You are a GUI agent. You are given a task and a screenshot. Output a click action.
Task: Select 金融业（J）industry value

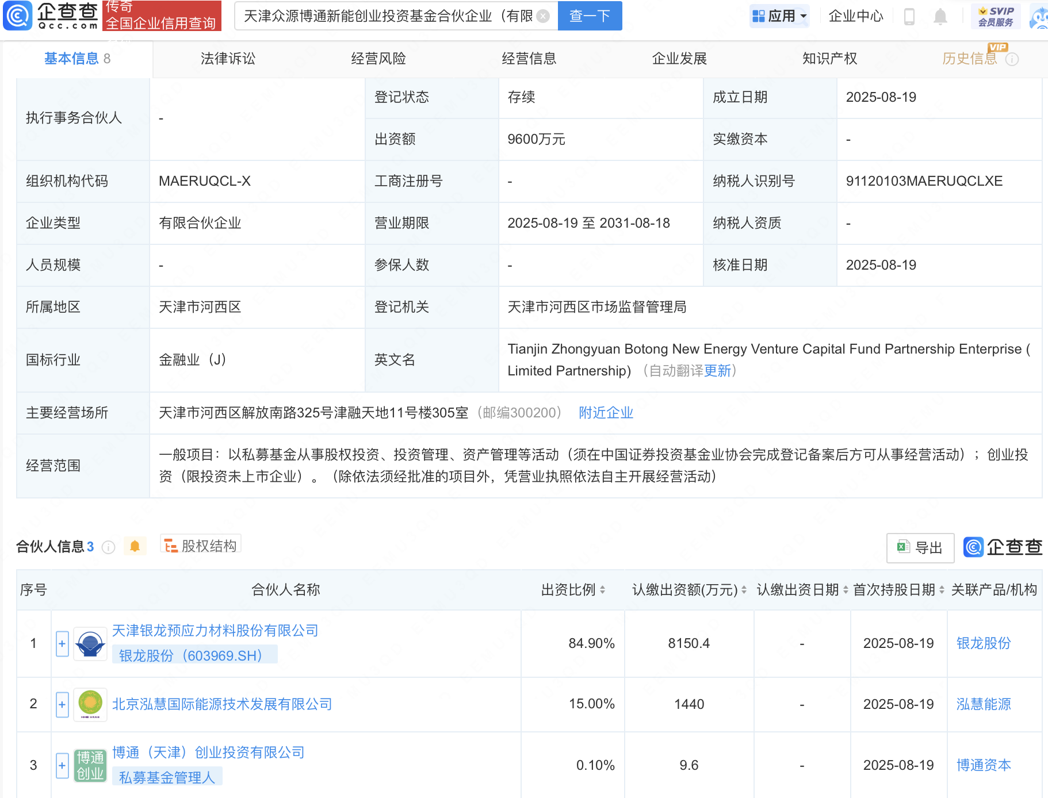pos(193,360)
